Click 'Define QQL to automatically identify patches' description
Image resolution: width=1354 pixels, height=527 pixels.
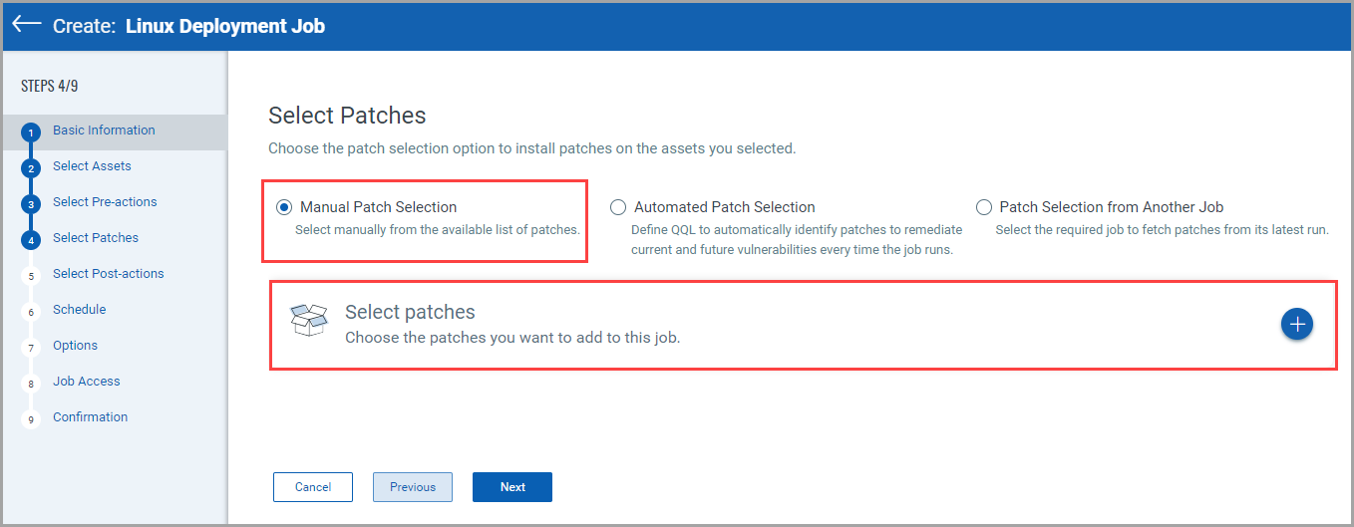797,240
